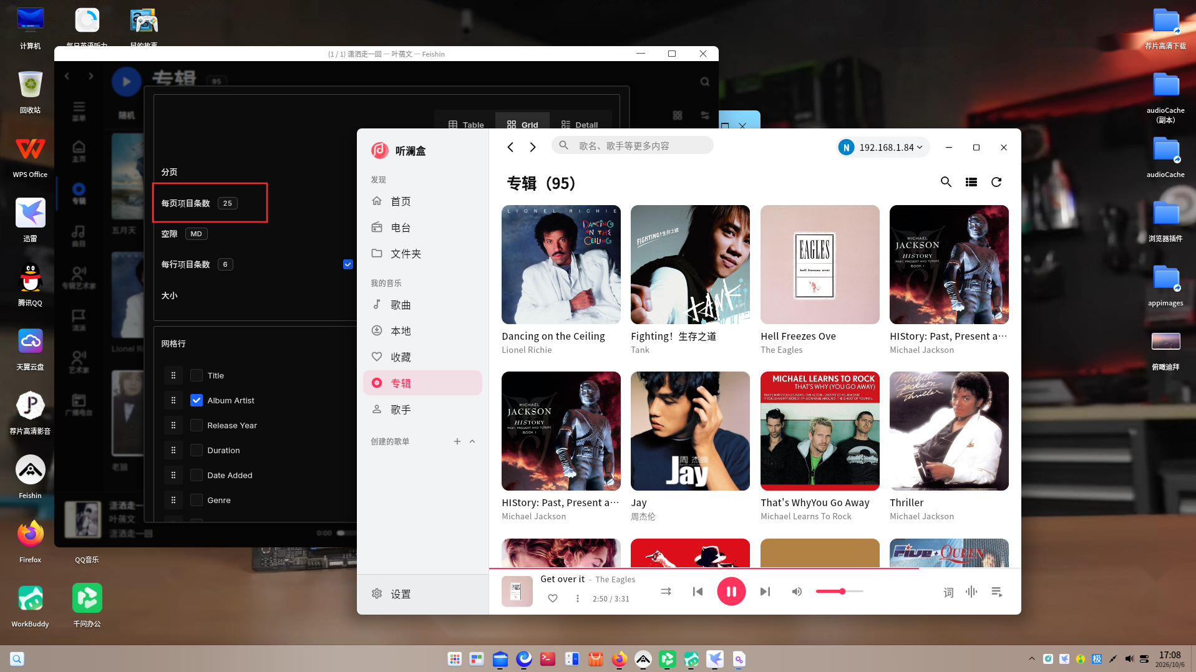This screenshot has height=672, width=1196.
Task: Toggle the play mode shuffle icon
Action: (x=666, y=592)
